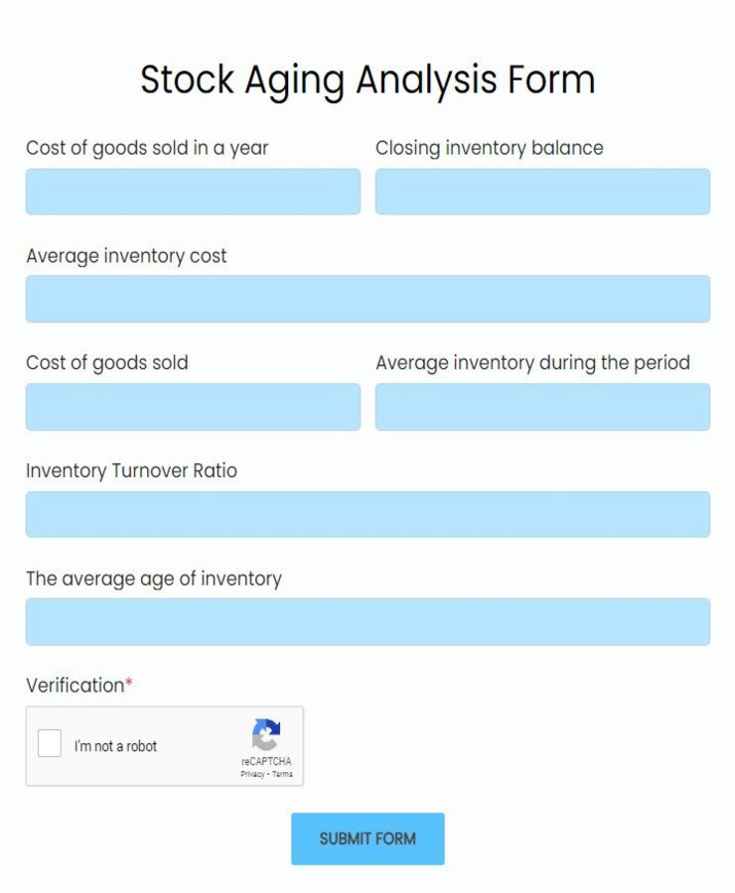The image size is (735, 893).
Task: Click the blue Submit Form area
Action: pos(367,838)
